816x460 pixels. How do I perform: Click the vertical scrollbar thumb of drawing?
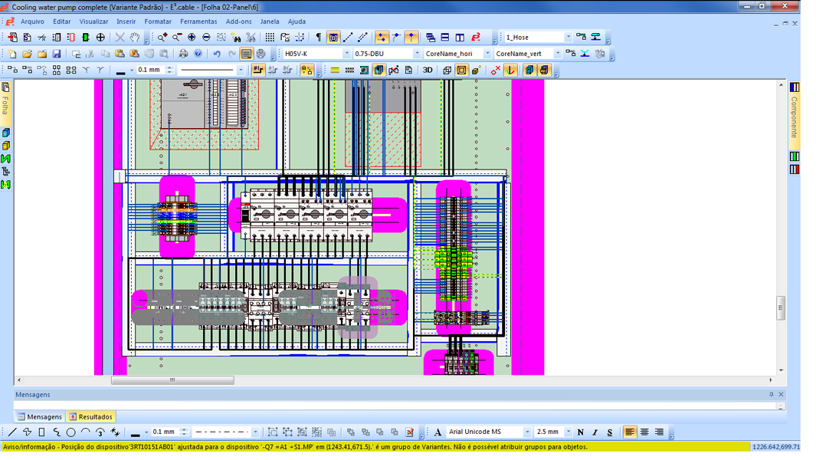pos(780,308)
